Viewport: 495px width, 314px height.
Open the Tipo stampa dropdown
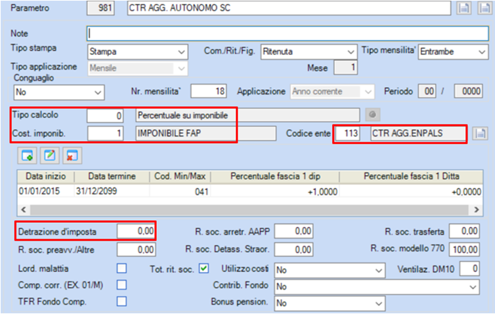(138, 52)
